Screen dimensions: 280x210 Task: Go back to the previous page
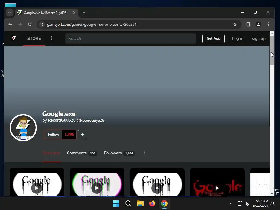point(10,24)
